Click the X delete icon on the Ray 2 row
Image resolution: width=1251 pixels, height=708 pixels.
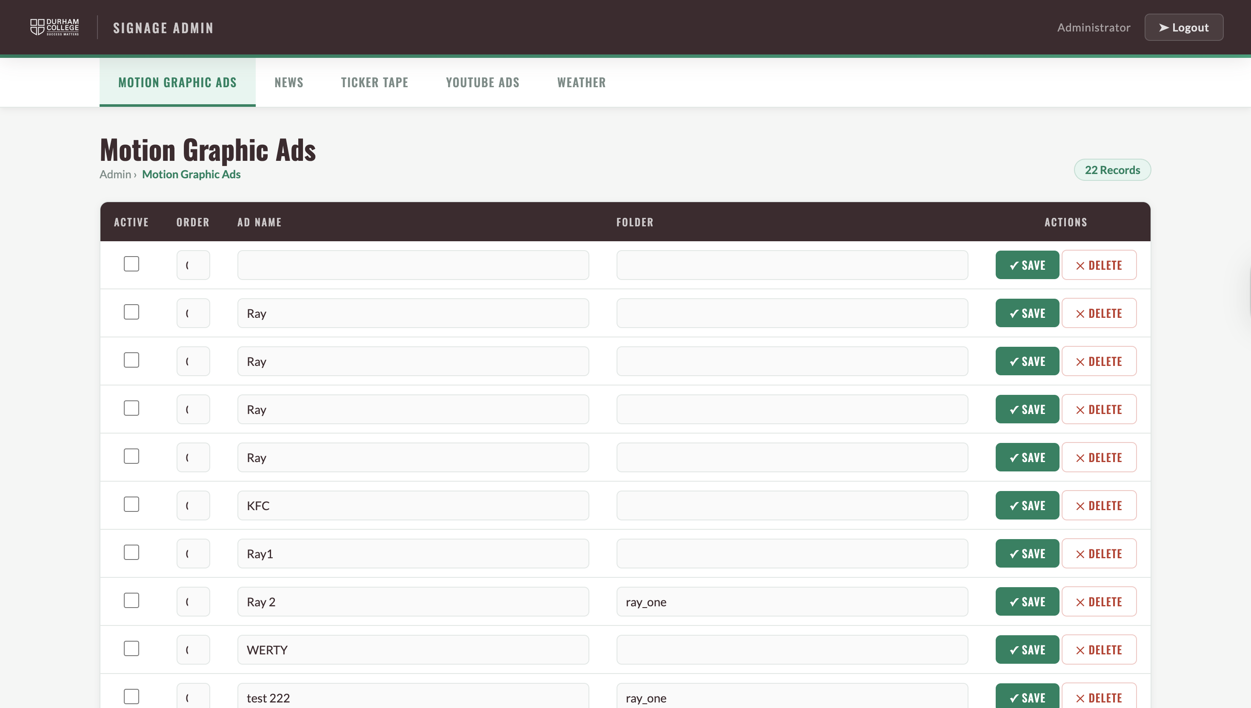point(1080,602)
